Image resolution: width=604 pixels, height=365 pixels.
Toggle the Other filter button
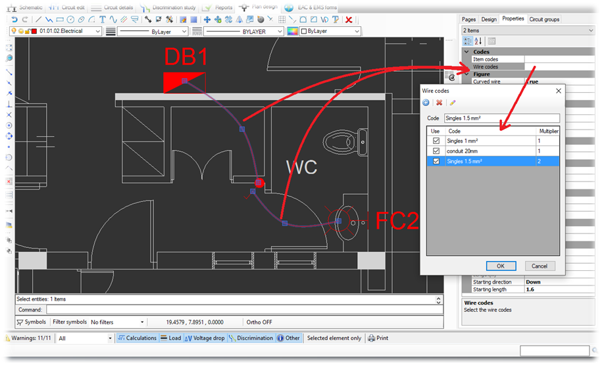[288, 338]
